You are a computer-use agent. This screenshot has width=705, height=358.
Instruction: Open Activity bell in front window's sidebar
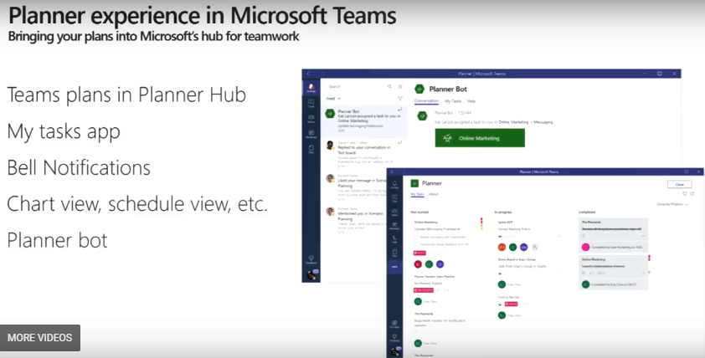pos(394,185)
